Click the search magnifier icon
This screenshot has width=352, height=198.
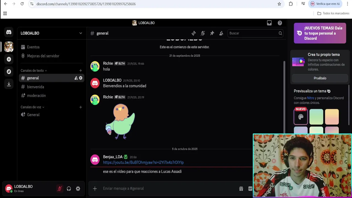280,33
